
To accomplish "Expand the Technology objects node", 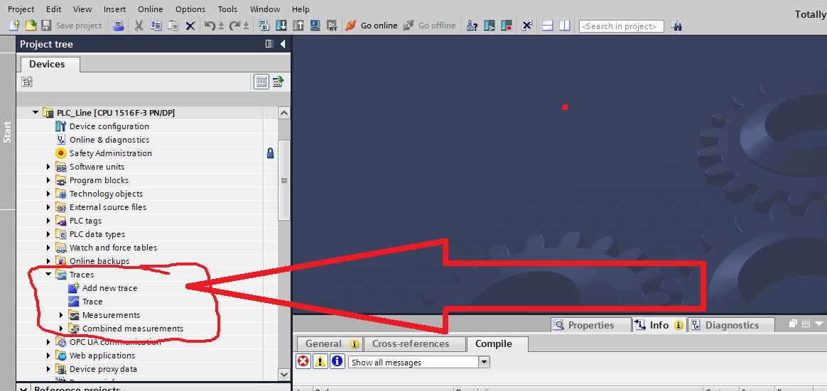I will point(48,194).
